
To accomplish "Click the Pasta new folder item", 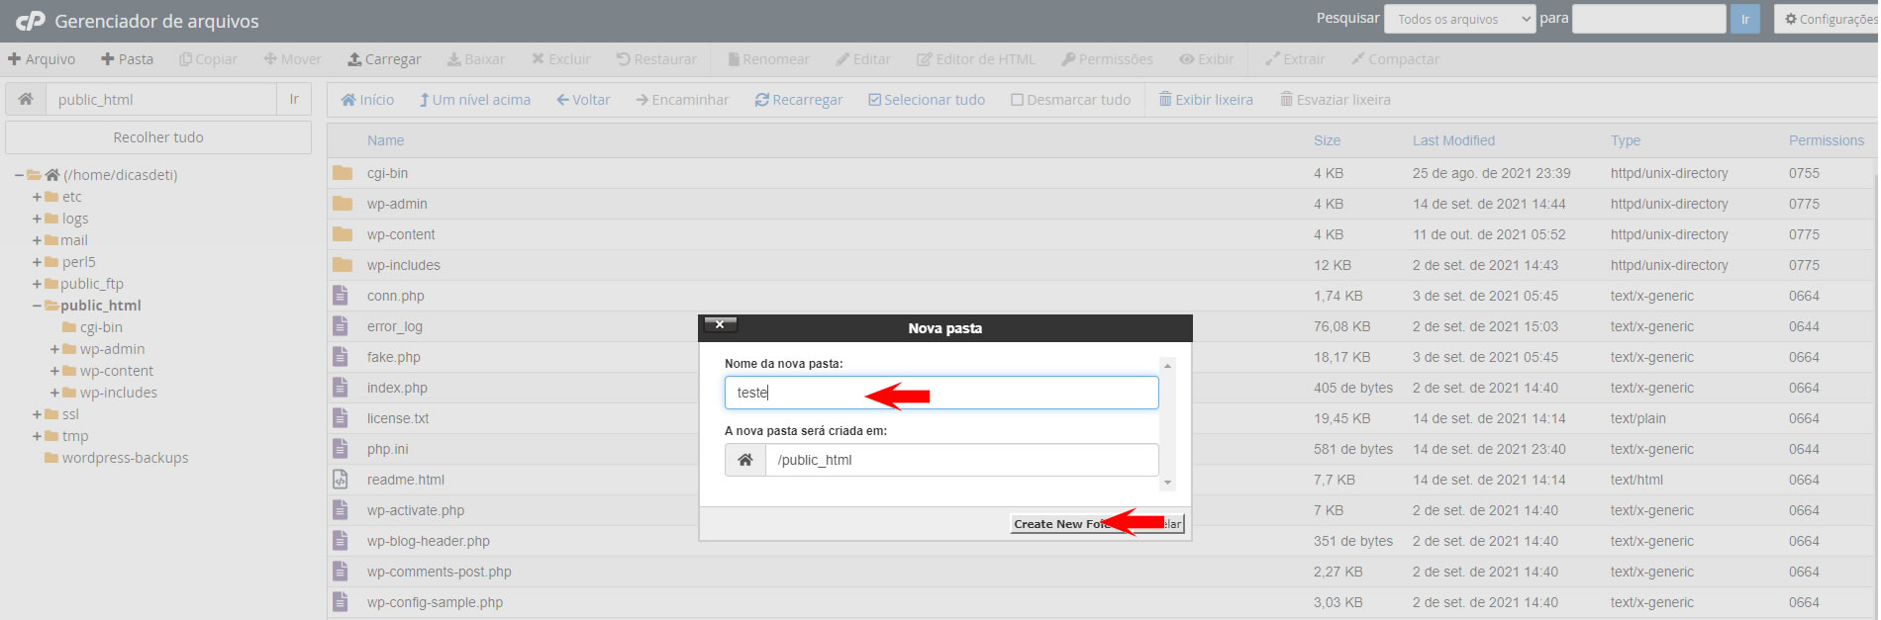I will (127, 59).
